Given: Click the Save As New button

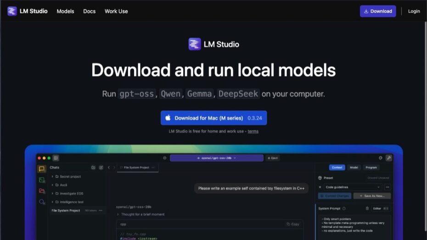Looking at the screenshot, I should pos(372,196).
